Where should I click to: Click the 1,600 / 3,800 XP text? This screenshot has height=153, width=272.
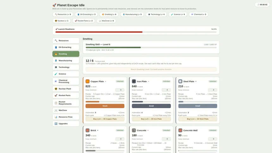pyautogui.click(x=210, y=45)
